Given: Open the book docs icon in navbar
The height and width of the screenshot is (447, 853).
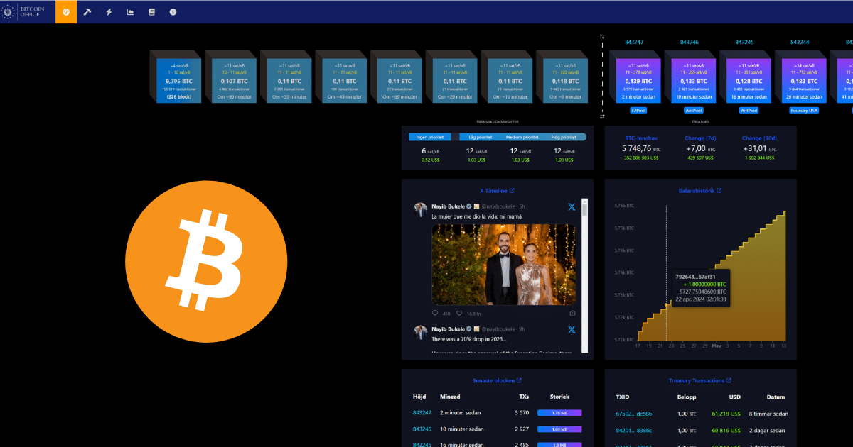Looking at the screenshot, I should pyautogui.click(x=151, y=12).
